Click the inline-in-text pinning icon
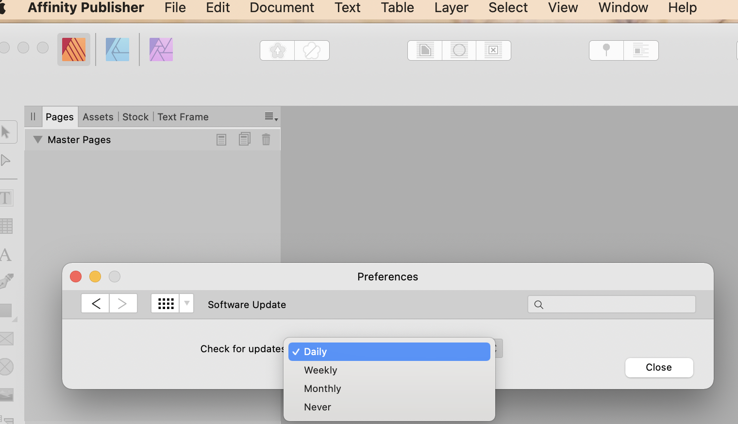 pyautogui.click(x=641, y=50)
